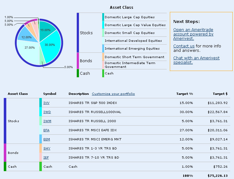
Task: Open an Ameritrade account link
Action: tap(193, 34)
